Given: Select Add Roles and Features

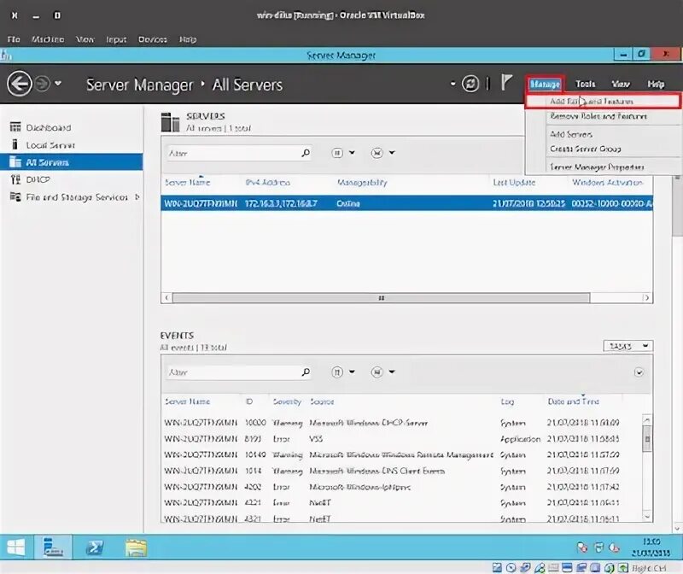Looking at the screenshot, I should (603, 101).
